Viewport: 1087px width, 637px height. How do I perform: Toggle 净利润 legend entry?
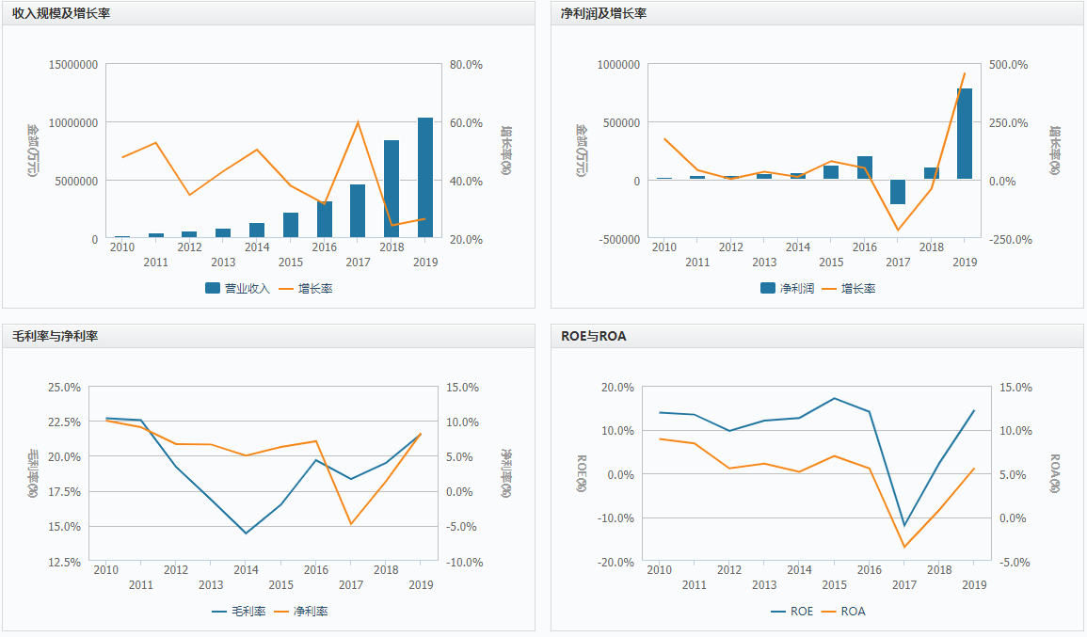click(787, 289)
